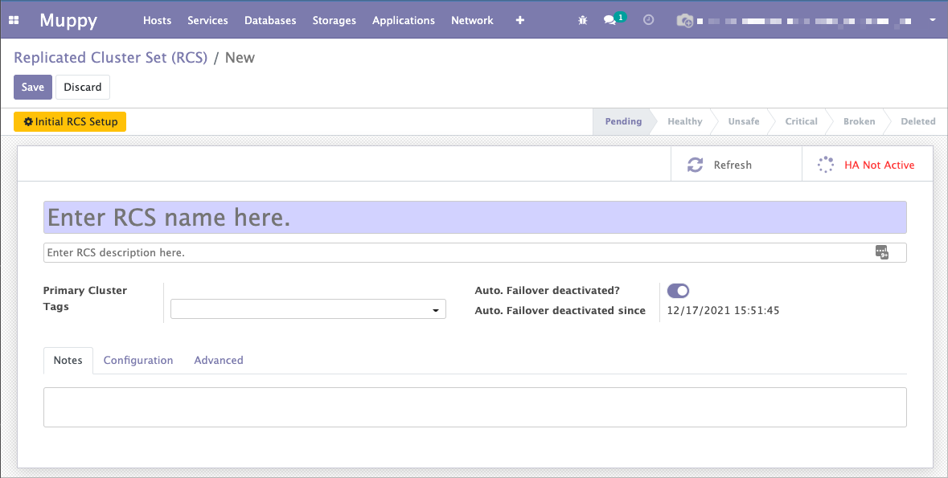Click the plus icon in navbar
The height and width of the screenshot is (478, 948).
(x=520, y=20)
